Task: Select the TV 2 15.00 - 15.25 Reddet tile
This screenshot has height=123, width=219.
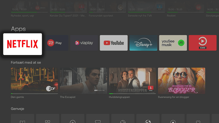Action: [185, 7]
